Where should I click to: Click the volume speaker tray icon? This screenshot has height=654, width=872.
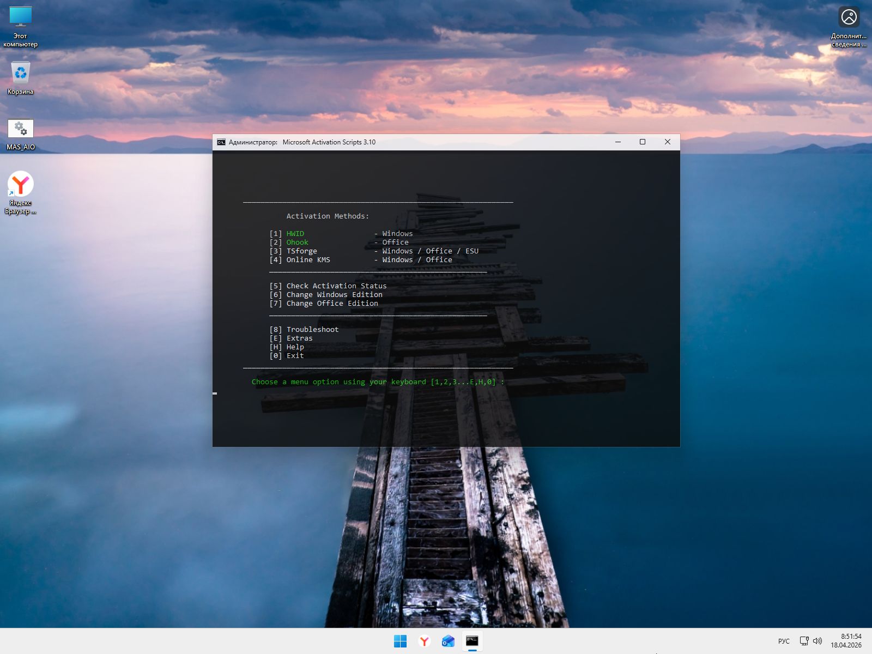point(818,641)
